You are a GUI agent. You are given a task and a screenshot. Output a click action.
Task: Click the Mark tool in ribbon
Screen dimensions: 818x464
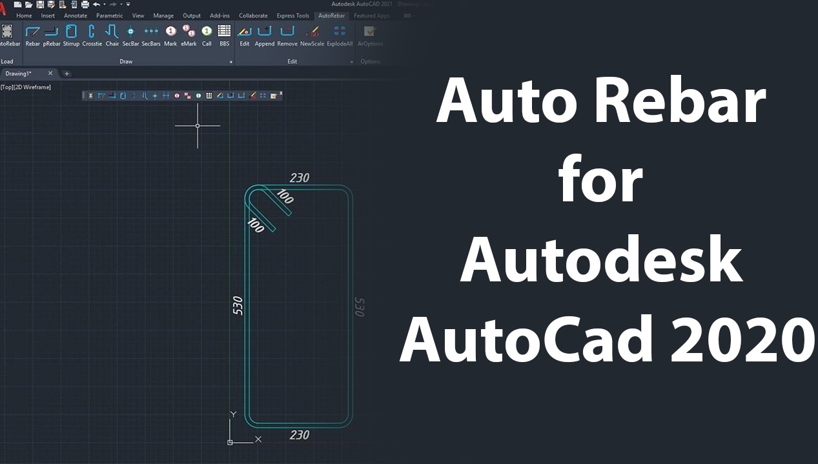pos(170,36)
